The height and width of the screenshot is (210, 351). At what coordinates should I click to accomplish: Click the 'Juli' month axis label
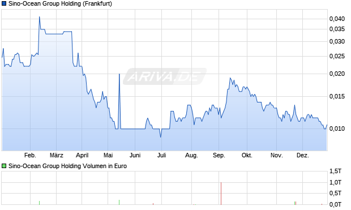(161, 155)
